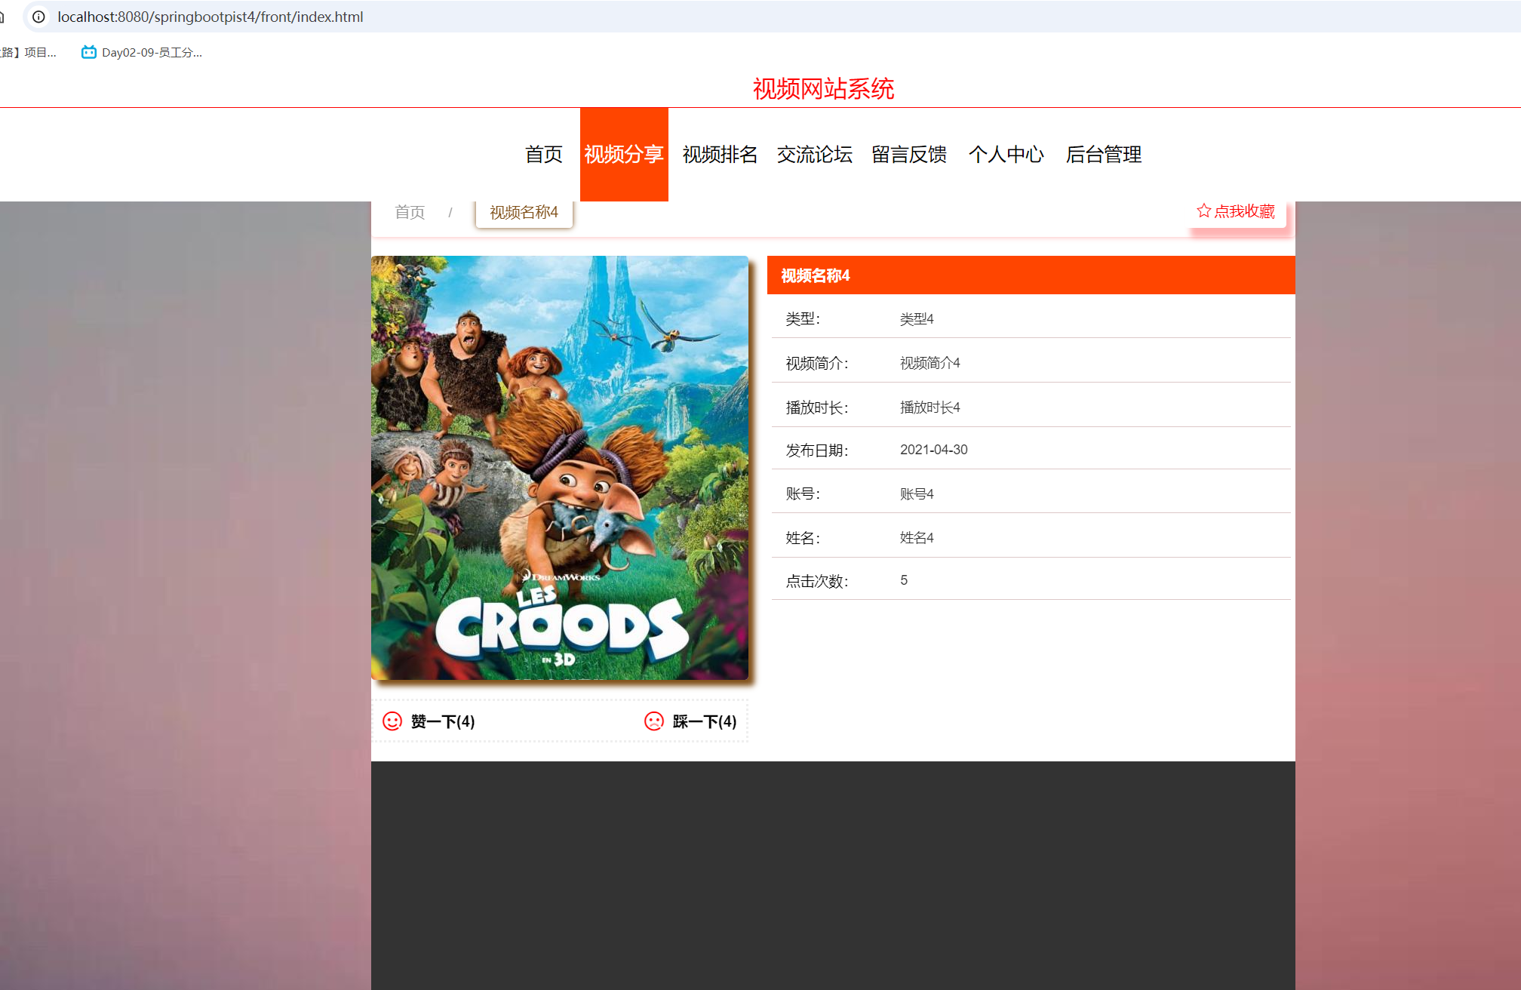Click the 点我收藏 favorite button
Image resolution: width=1521 pixels, height=990 pixels.
click(1237, 211)
